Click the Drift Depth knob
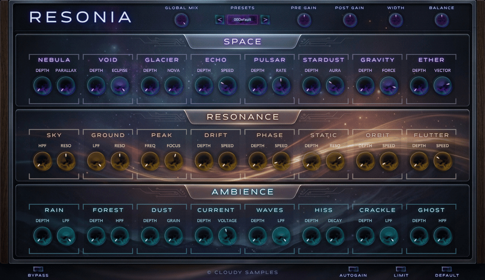485x280 pixels. (x=204, y=161)
